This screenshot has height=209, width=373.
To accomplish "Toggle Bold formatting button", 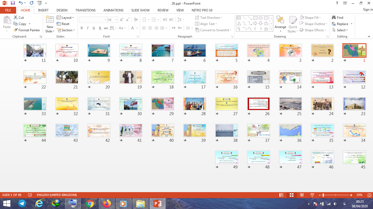I will coord(82,28).
